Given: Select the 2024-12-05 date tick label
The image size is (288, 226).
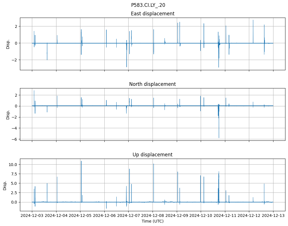Looking at the screenshot, I should (80, 215).
